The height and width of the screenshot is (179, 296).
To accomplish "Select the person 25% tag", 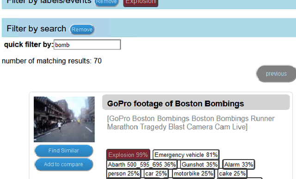I will (123, 173).
